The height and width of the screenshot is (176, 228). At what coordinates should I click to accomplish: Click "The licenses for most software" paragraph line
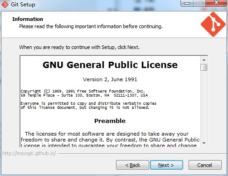107,134
